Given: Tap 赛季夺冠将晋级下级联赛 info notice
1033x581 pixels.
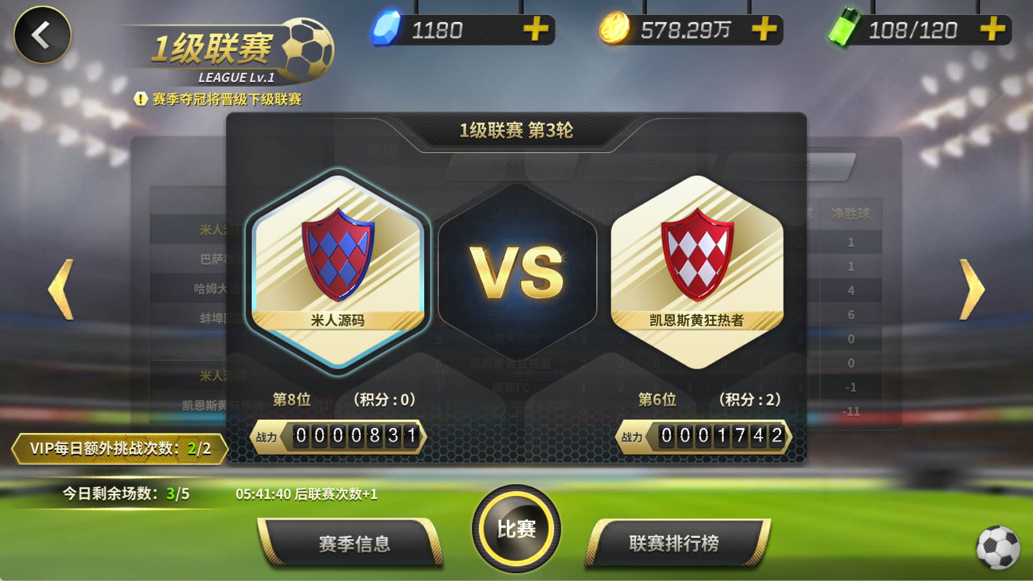Looking at the screenshot, I should [218, 99].
